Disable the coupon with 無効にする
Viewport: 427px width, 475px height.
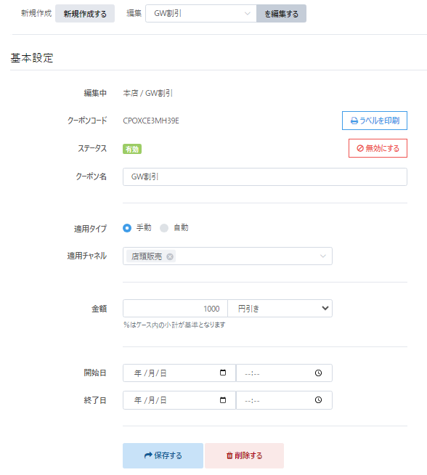378,148
